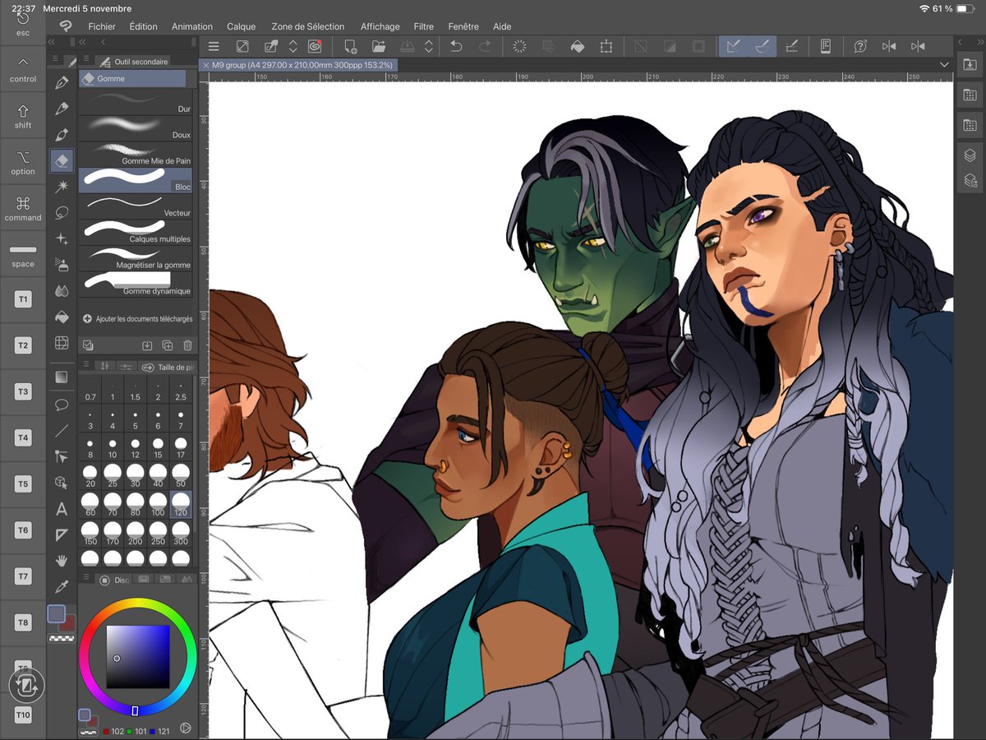986x740 pixels.
Task: Click the Flip horizontal icon in command bar
Action: pos(889,46)
